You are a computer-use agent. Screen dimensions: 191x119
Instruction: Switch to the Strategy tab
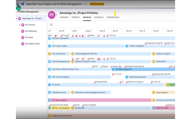pyautogui.click(x=76, y=17)
